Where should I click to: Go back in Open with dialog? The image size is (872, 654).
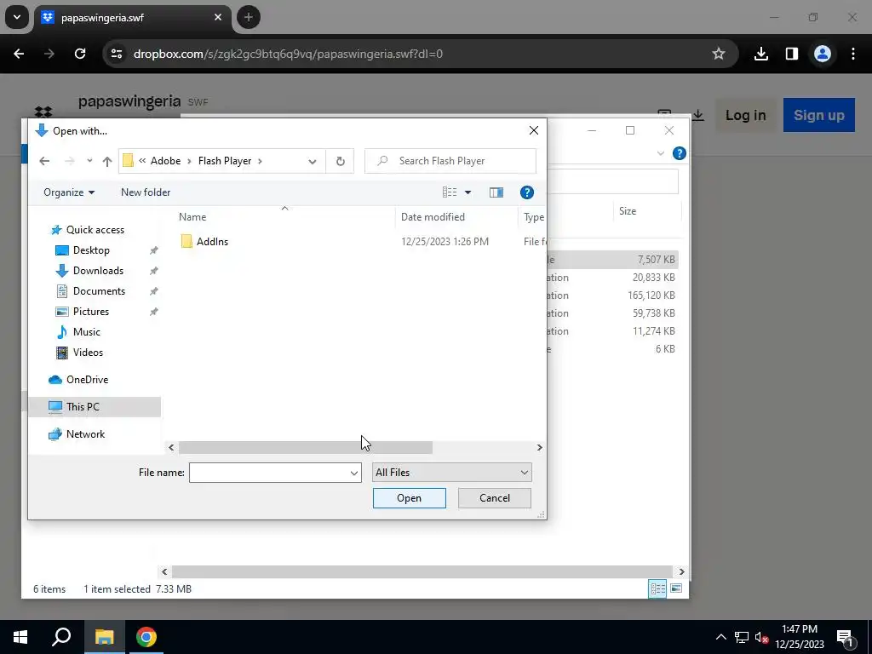[x=44, y=161]
